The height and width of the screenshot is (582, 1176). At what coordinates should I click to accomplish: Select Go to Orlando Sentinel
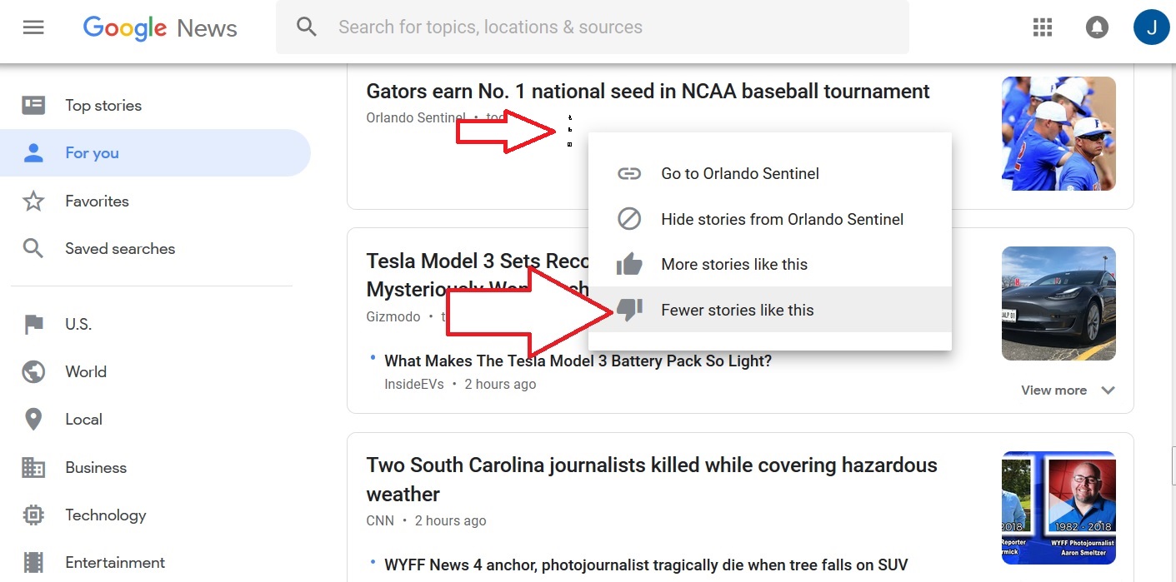click(x=769, y=173)
